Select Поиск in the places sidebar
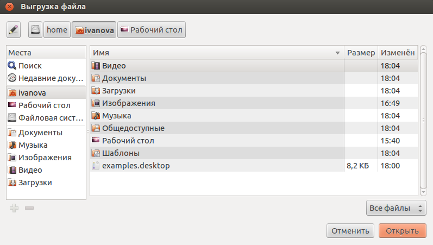 (29, 65)
